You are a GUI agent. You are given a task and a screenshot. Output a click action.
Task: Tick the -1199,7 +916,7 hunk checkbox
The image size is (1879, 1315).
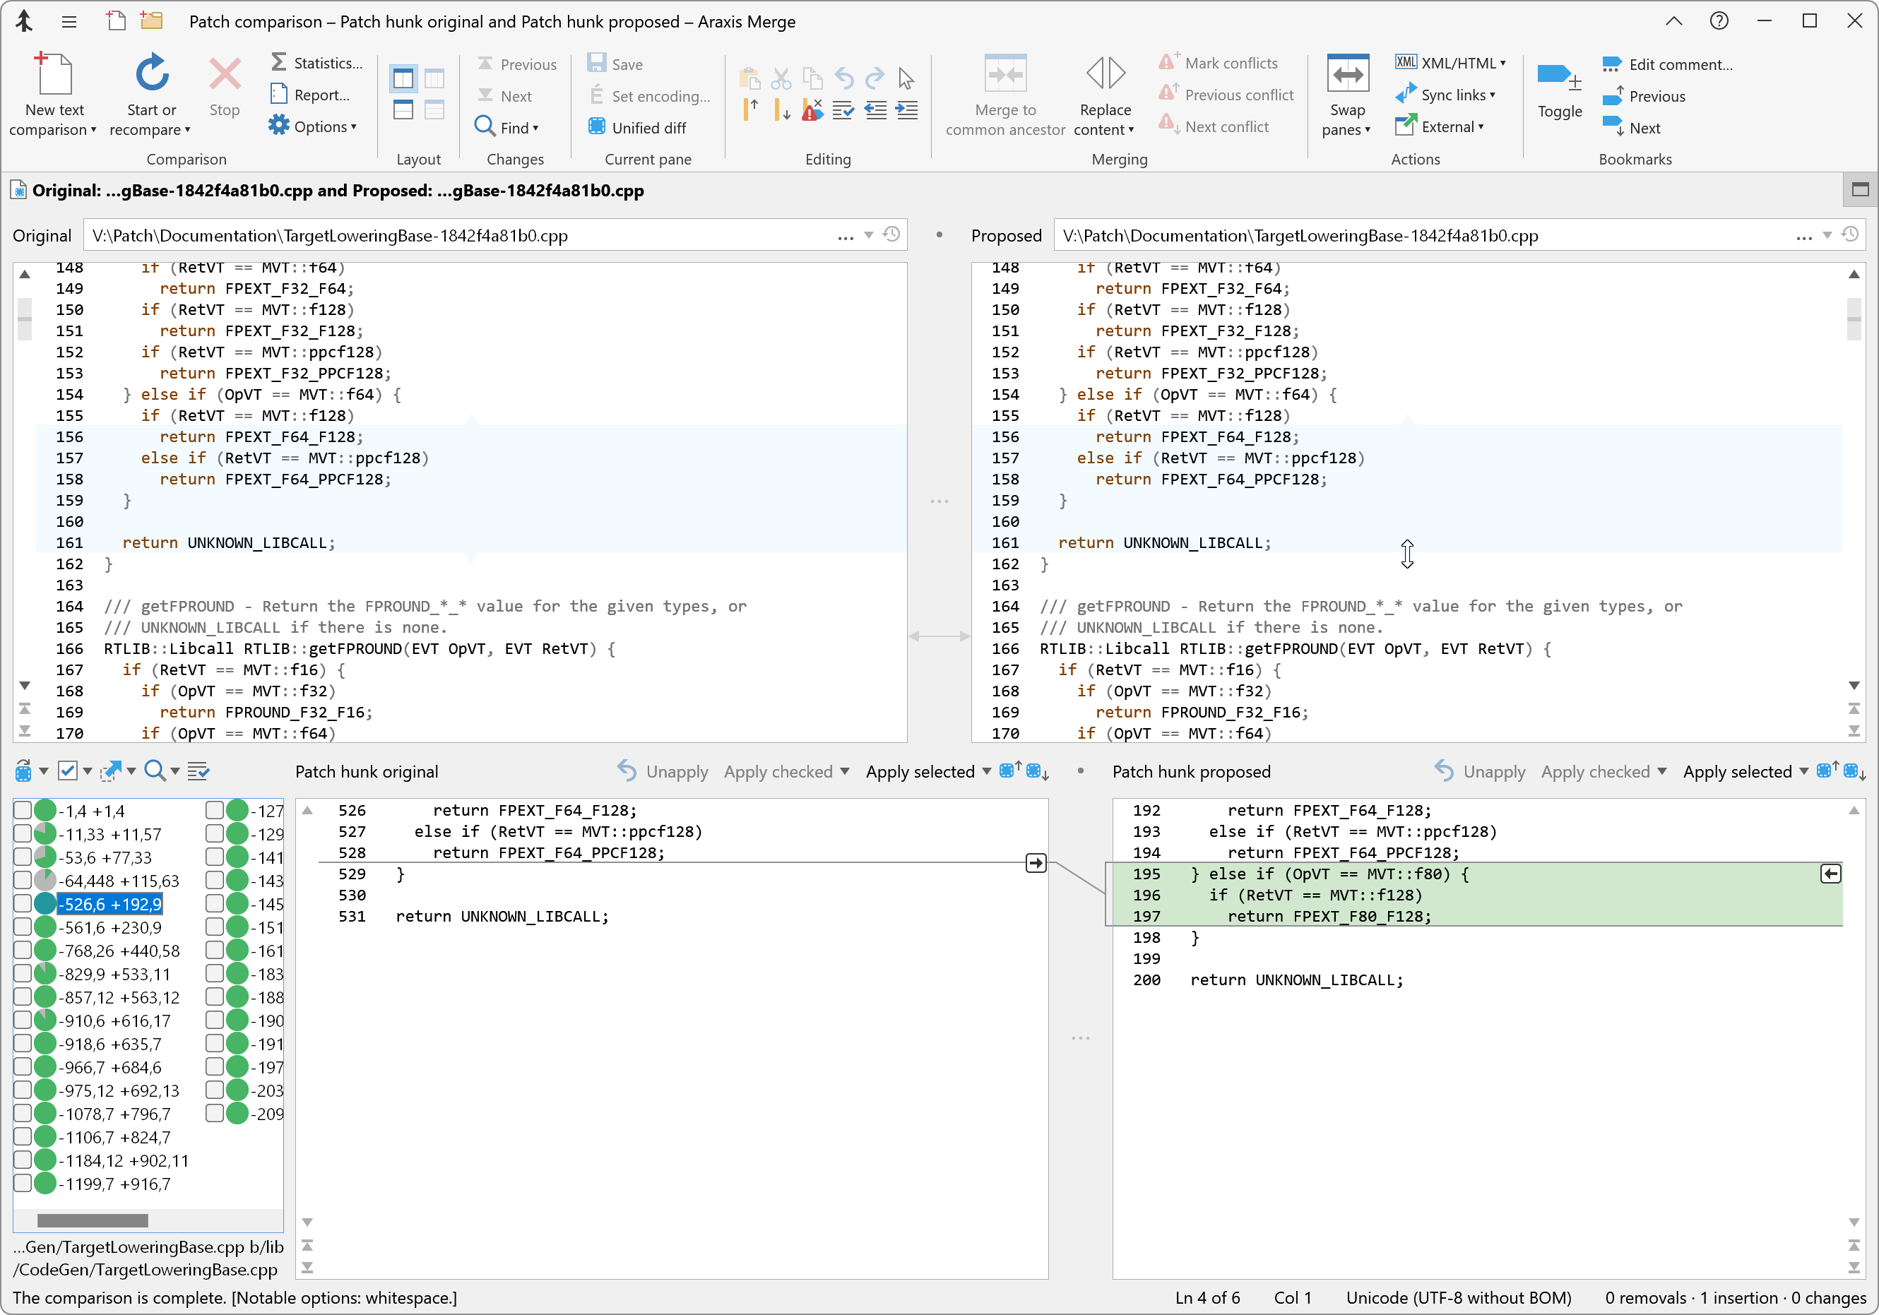coord(23,1183)
